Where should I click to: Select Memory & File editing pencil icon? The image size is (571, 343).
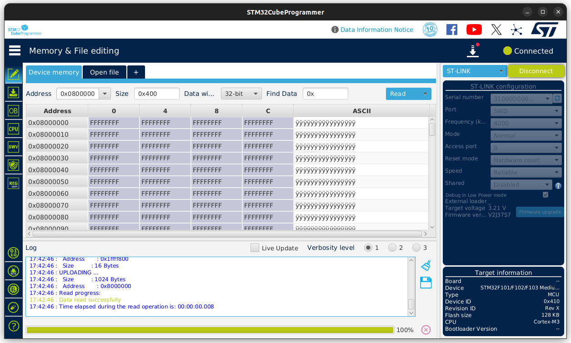pyautogui.click(x=14, y=75)
